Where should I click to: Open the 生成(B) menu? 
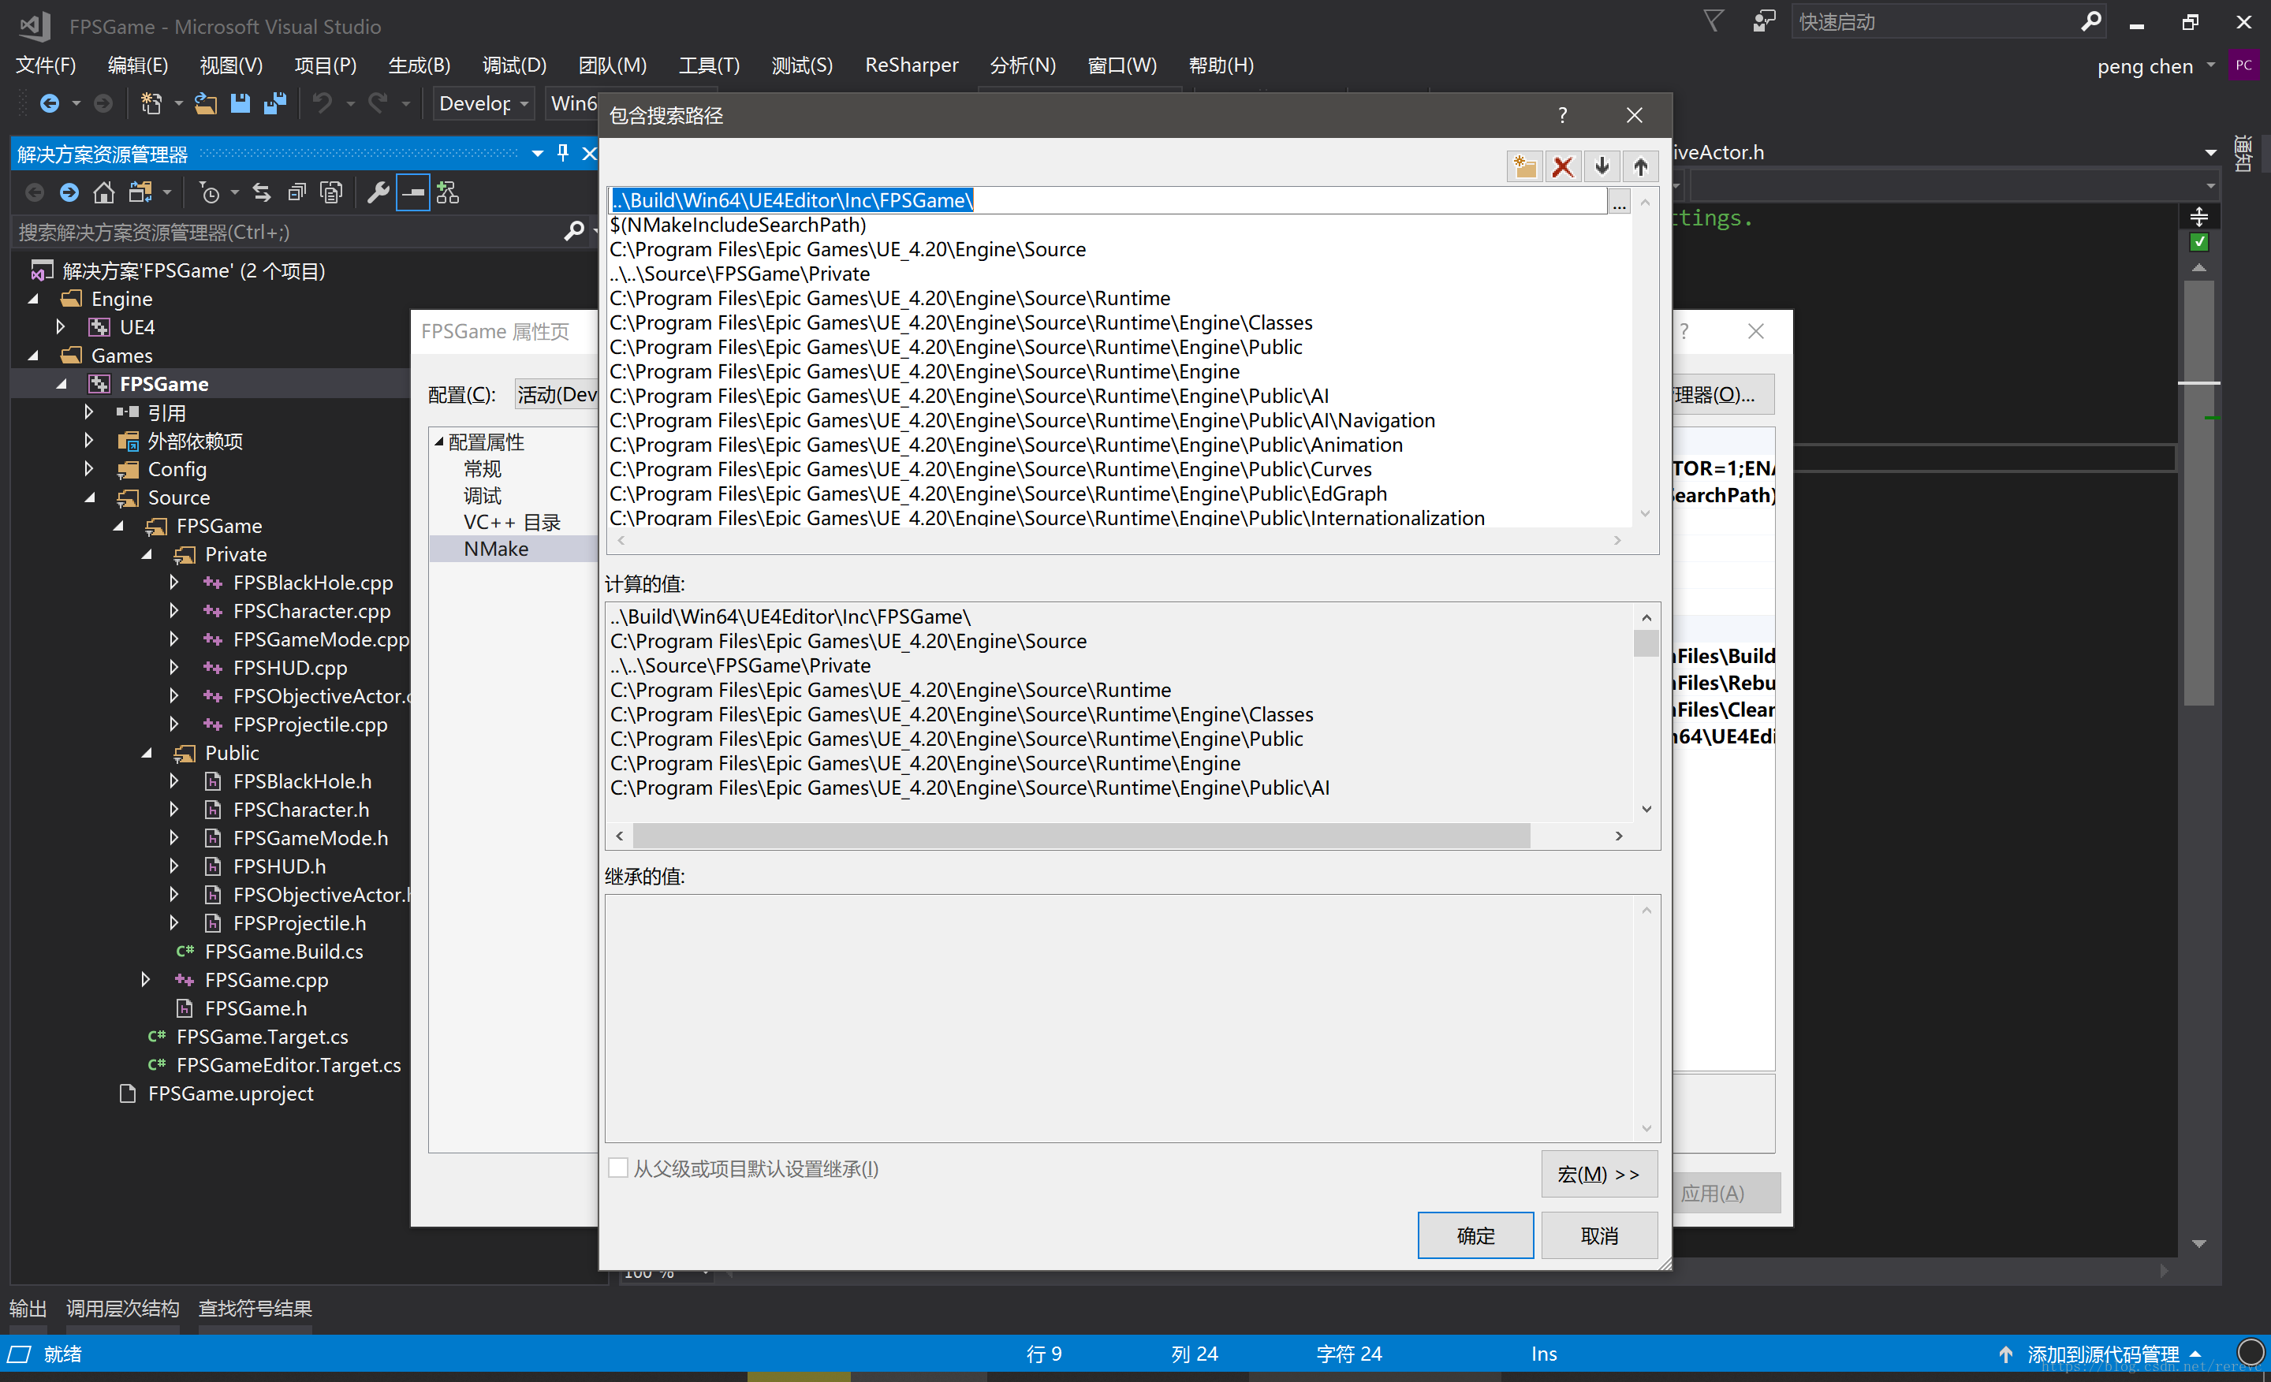tap(420, 65)
